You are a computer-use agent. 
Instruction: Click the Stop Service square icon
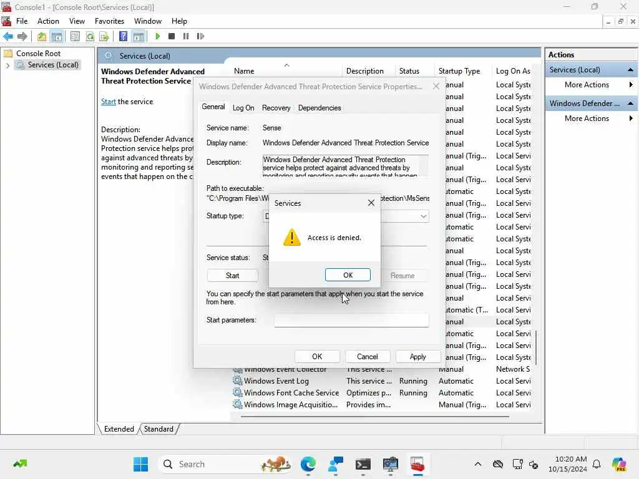tap(172, 36)
